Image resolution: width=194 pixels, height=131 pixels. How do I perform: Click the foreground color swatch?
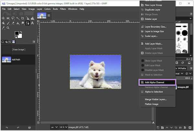(x=17, y=33)
